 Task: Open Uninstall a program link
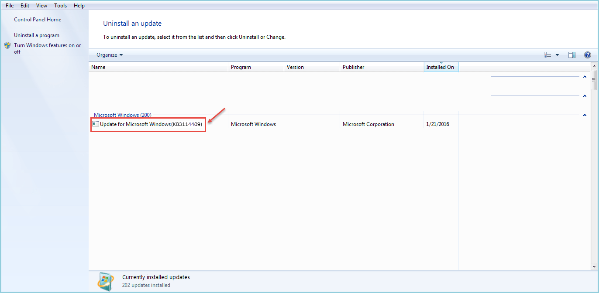tap(37, 35)
